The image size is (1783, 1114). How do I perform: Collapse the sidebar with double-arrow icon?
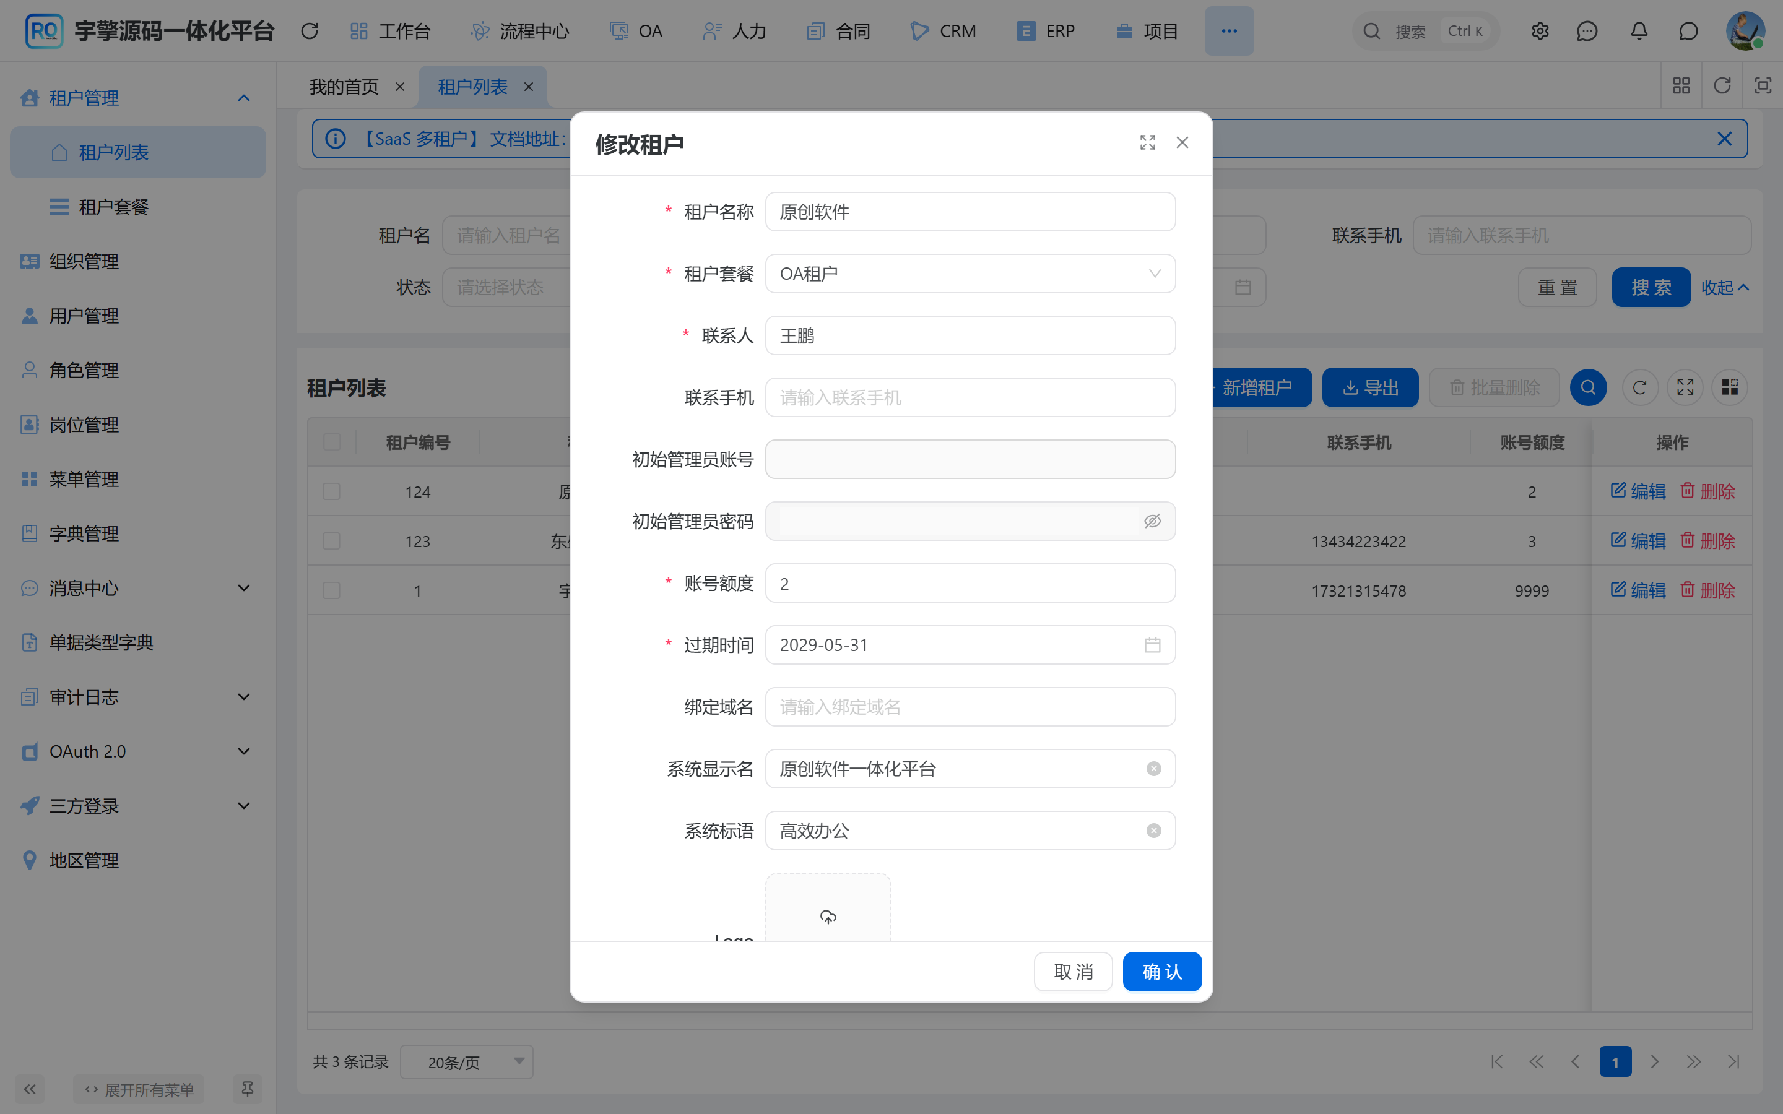30,1089
